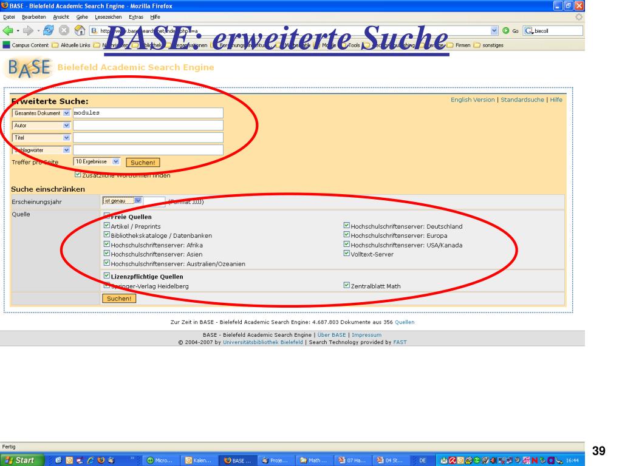The height and width of the screenshot is (466, 622).
Task: Toggle Hochschulschriftenserver: Deutschland checkbox
Action: (x=347, y=226)
